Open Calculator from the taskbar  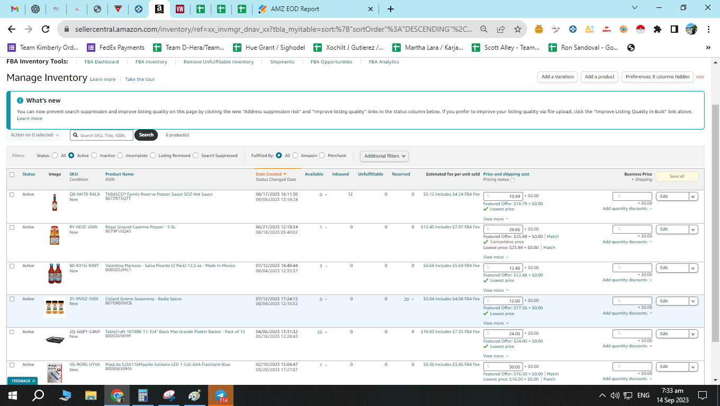(143, 395)
